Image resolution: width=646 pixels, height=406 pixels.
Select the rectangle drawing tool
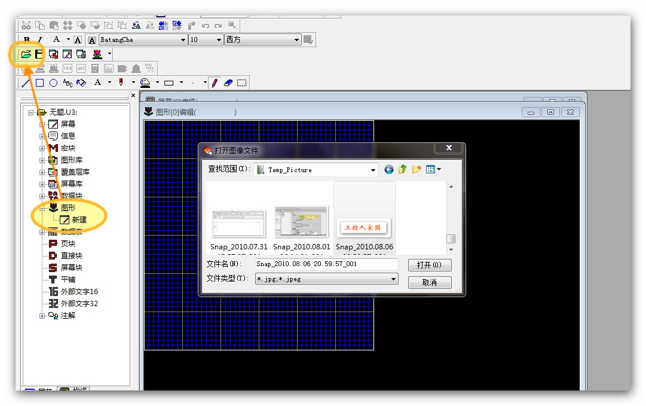tap(39, 83)
